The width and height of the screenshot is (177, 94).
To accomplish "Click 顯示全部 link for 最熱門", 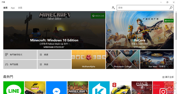I will (168, 77).
